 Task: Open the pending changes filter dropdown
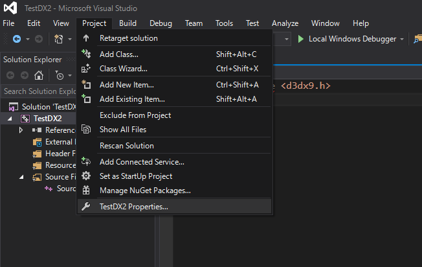click(70, 75)
